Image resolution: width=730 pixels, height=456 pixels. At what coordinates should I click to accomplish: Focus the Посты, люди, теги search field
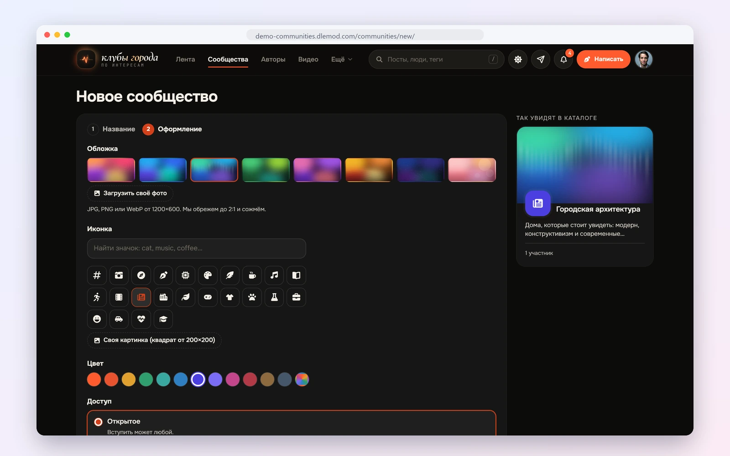tap(436, 59)
